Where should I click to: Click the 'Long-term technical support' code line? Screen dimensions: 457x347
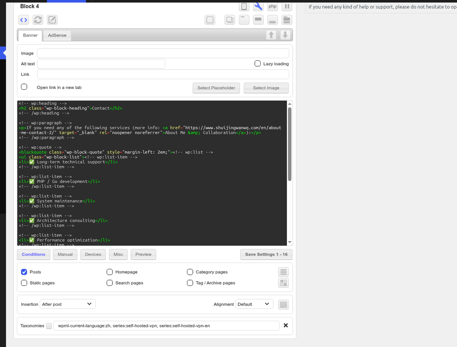(x=68, y=162)
